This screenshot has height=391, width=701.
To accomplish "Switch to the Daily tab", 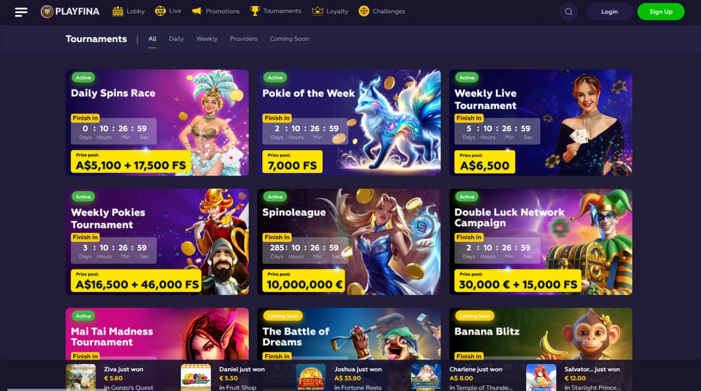I will point(176,39).
